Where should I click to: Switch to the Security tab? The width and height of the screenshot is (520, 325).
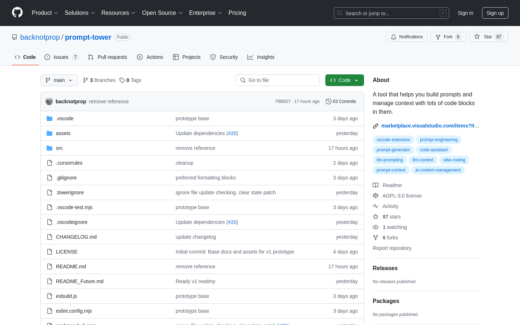[224, 57]
